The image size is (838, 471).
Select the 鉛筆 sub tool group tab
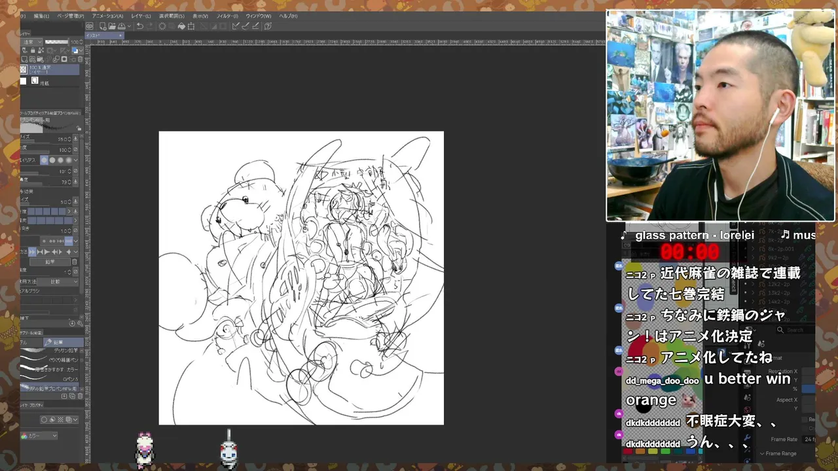coord(63,342)
